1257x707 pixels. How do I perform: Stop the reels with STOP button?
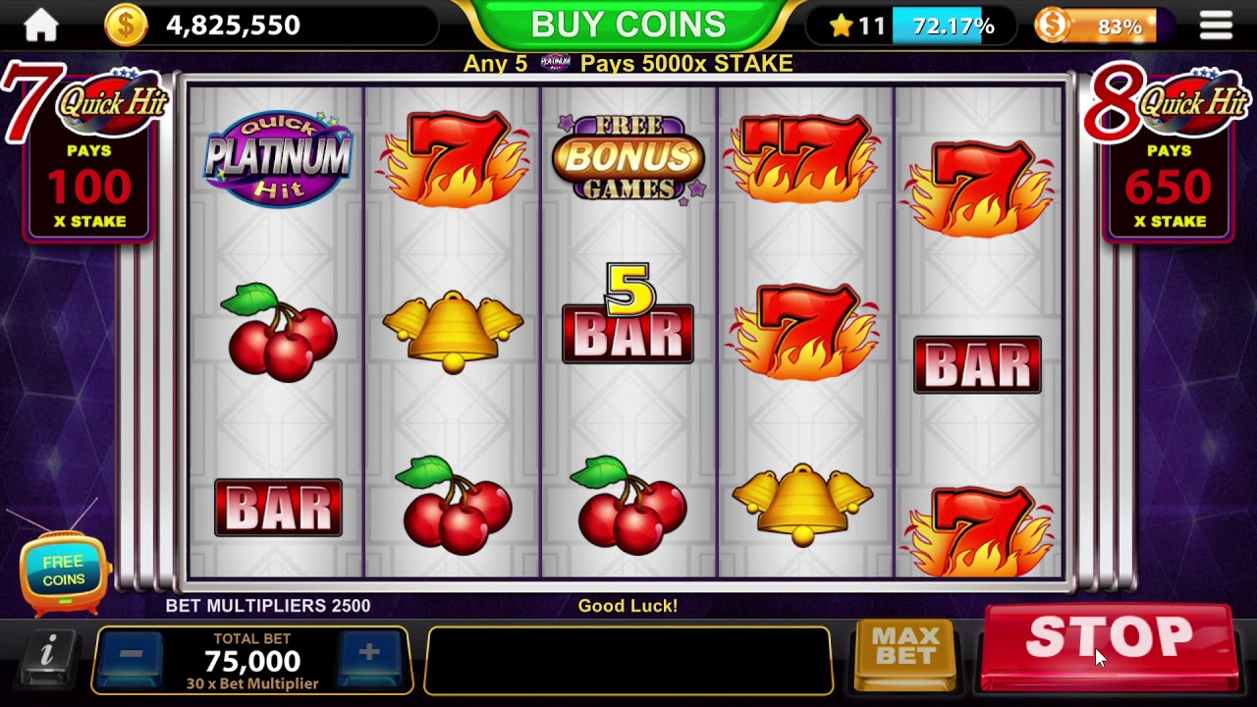click(1110, 645)
